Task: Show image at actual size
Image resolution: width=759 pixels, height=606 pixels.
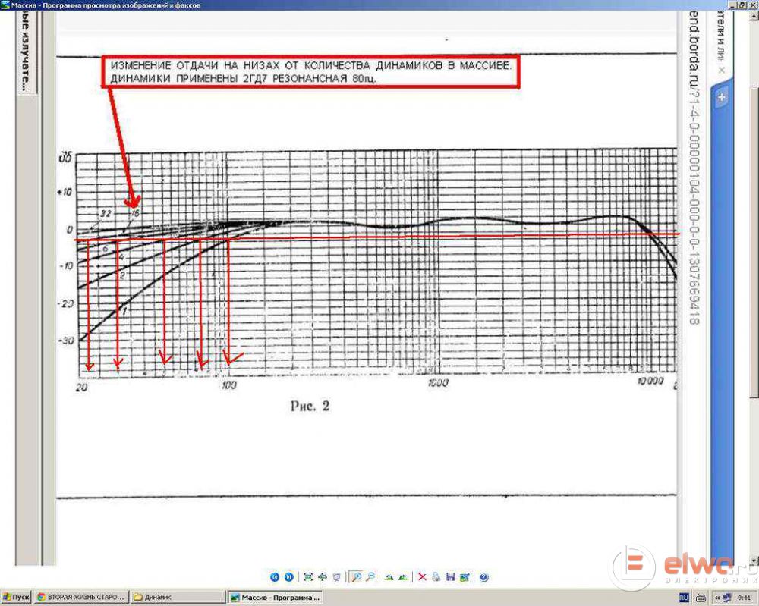Action: coord(322,577)
